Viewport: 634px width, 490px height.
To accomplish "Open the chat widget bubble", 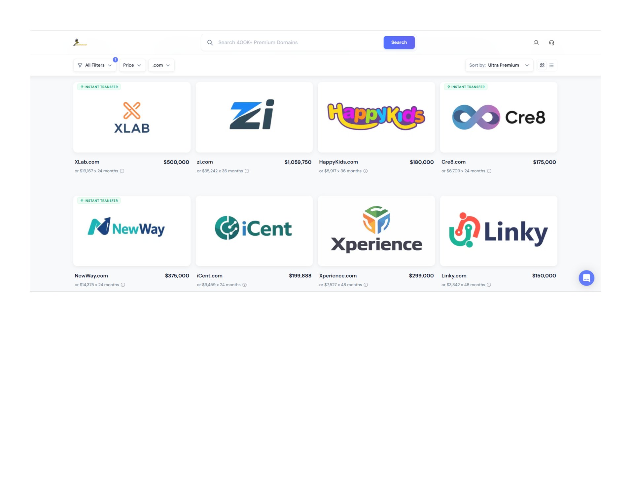I will 586,278.
